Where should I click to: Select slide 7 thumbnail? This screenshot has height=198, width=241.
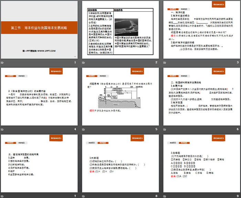(39, 164)
